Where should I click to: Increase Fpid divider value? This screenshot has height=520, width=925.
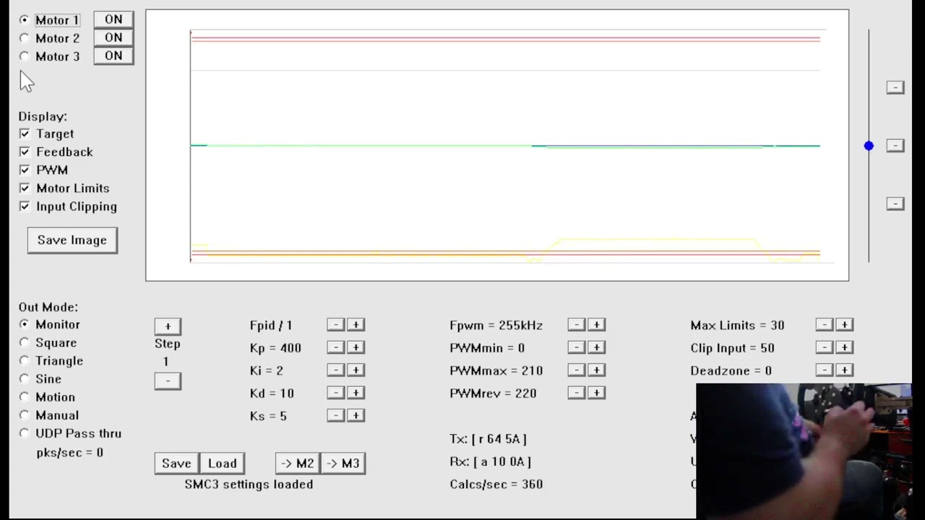click(x=356, y=325)
